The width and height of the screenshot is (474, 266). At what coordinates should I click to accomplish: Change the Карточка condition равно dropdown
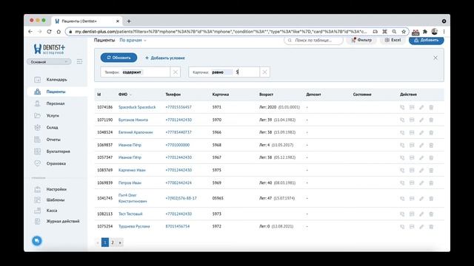[x=221, y=72]
